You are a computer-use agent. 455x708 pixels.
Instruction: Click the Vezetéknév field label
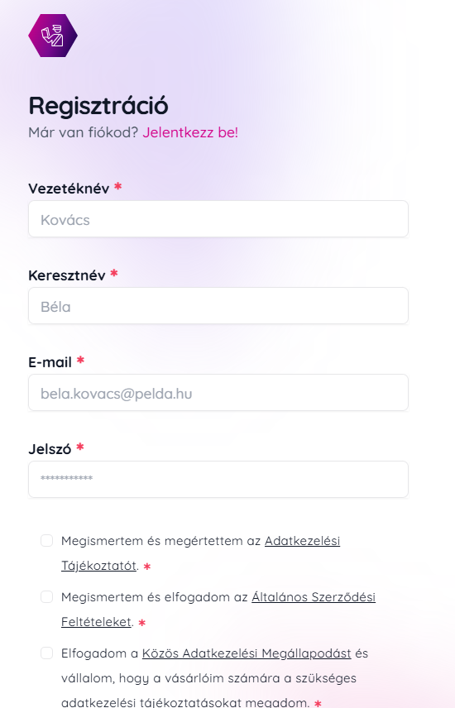click(69, 189)
